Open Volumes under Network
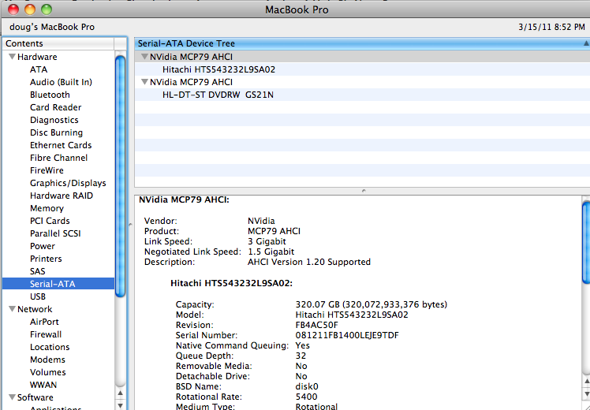 click(x=48, y=372)
